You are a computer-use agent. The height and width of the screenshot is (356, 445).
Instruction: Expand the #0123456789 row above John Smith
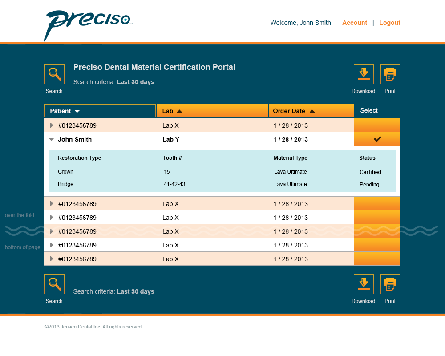[52, 125]
